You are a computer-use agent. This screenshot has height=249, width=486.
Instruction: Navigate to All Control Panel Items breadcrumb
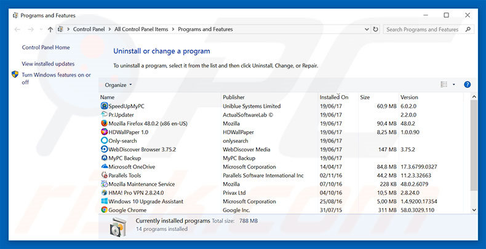pos(141,29)
